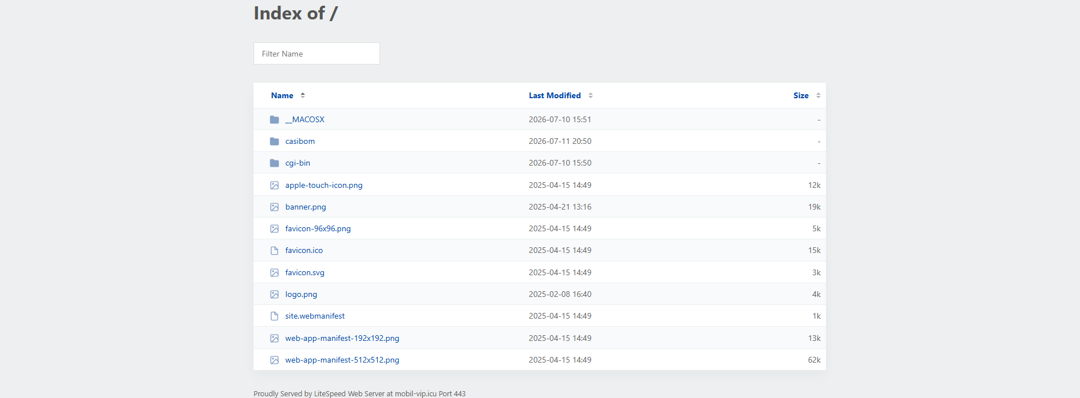Click the 12k size of apple-touch-icon.png

coord(814,185)
